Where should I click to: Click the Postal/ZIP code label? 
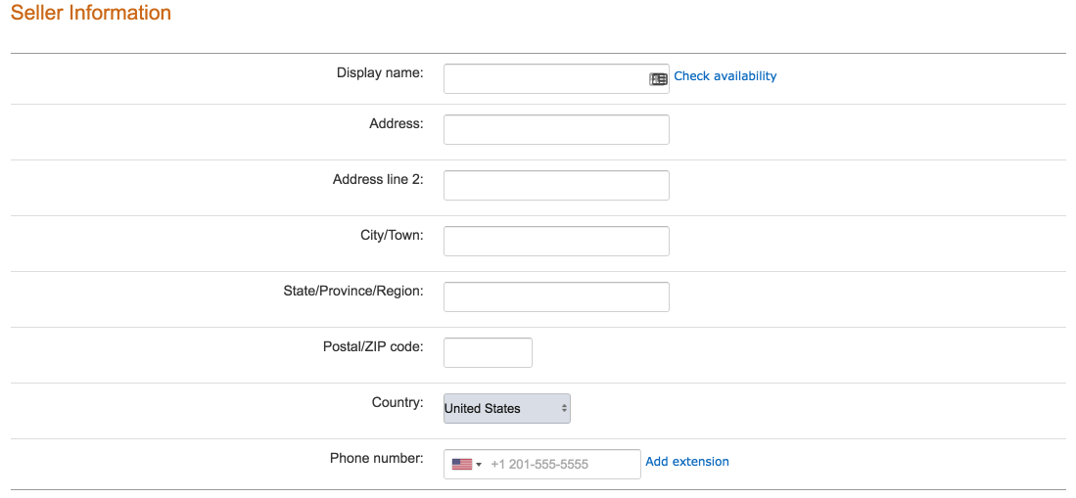pyautogui.click(x=373, y=346)
